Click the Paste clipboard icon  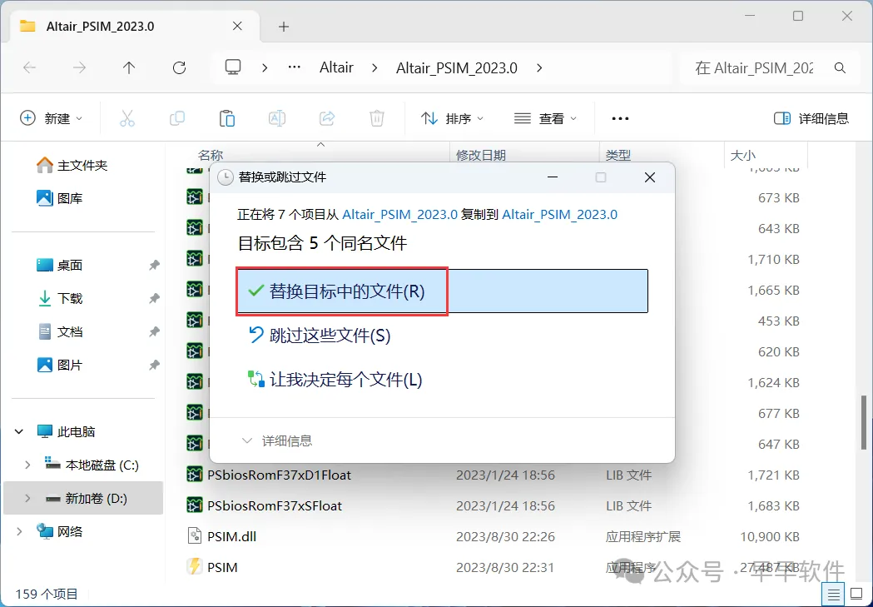(x=227, y=118)
